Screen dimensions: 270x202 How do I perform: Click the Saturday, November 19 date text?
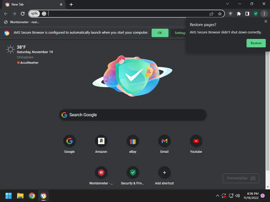(35, 52)
